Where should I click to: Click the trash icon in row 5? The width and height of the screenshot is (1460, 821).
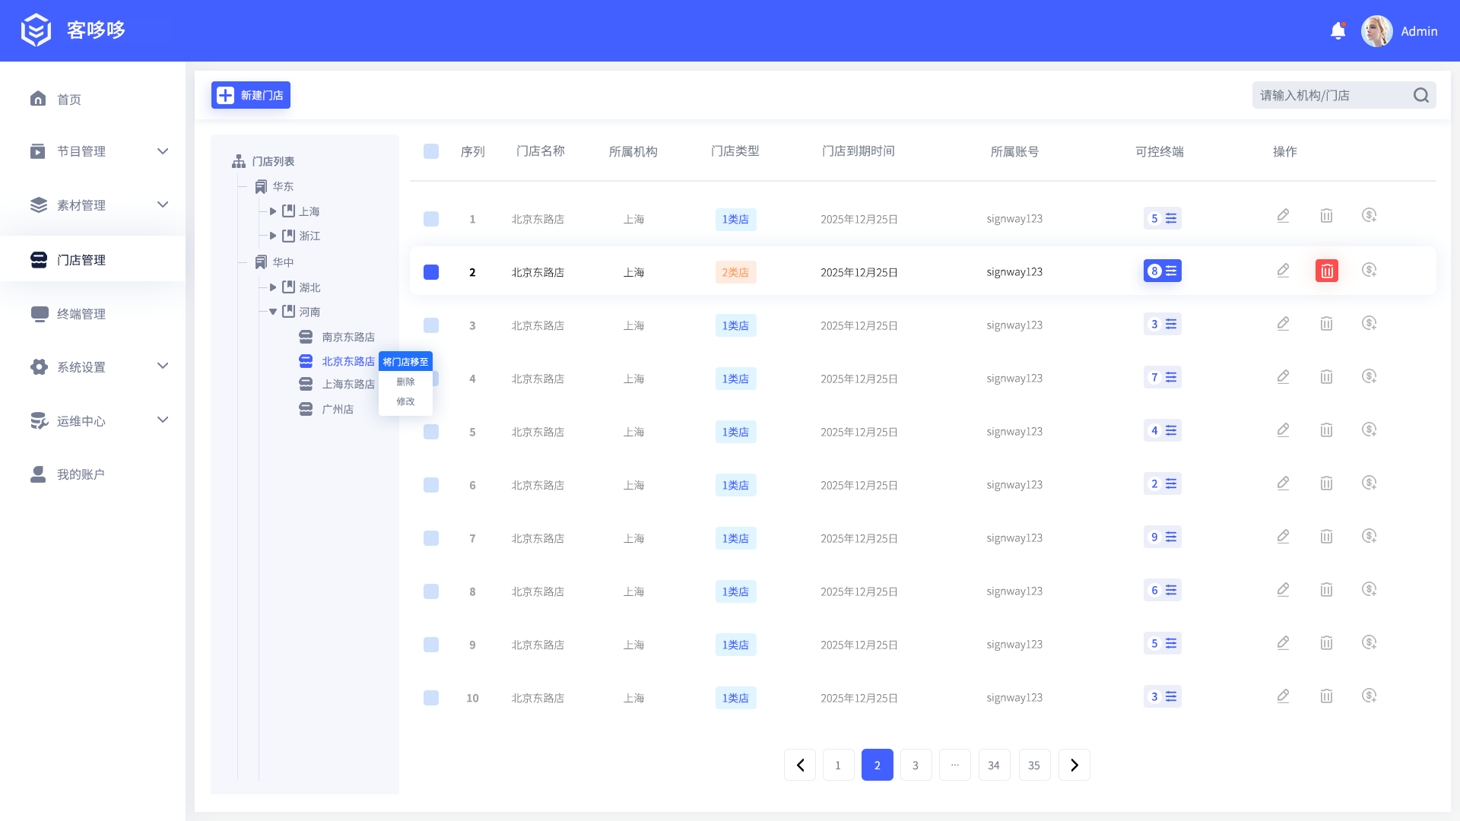(1326, 430)
